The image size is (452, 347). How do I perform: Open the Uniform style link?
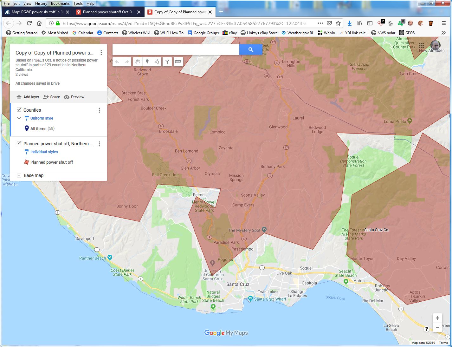pyautogui.click(x=42, y=118)
